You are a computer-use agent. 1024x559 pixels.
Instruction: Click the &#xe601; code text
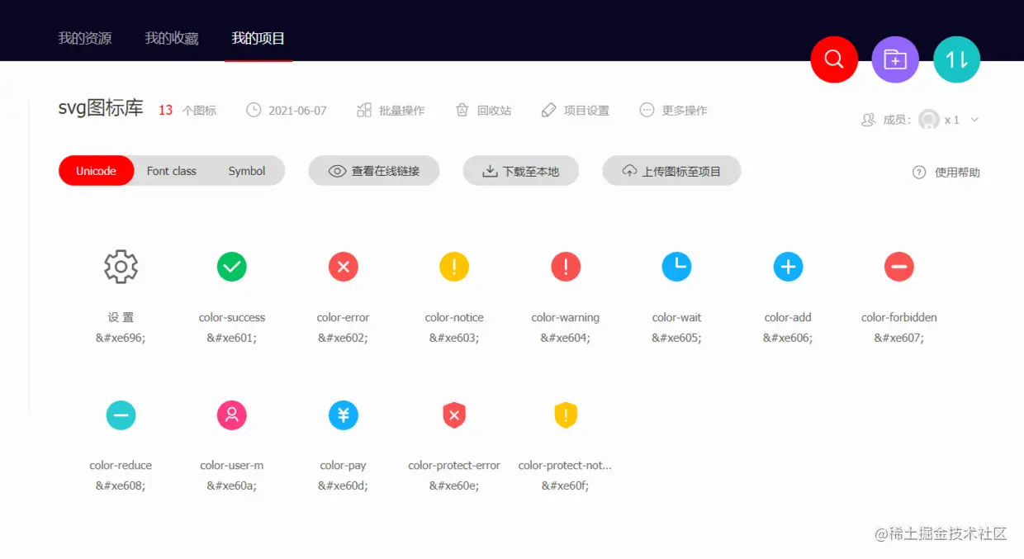[x=232, y=338]
